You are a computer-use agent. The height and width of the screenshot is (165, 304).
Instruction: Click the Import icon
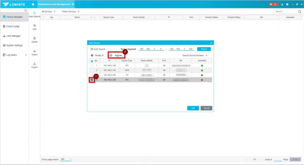point(34,51)
